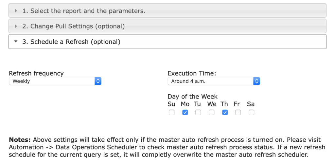Screen dimensions: 335x163
Task: Select the Friday checkbox
Action: [238, 113]
